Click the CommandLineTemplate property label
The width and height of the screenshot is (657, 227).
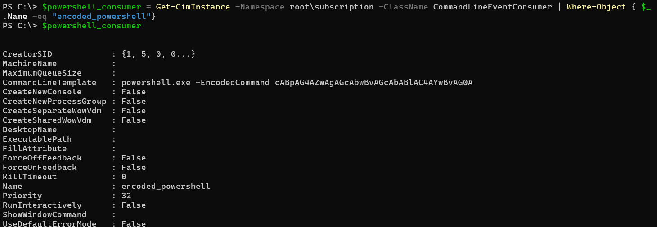click(49, 82)
